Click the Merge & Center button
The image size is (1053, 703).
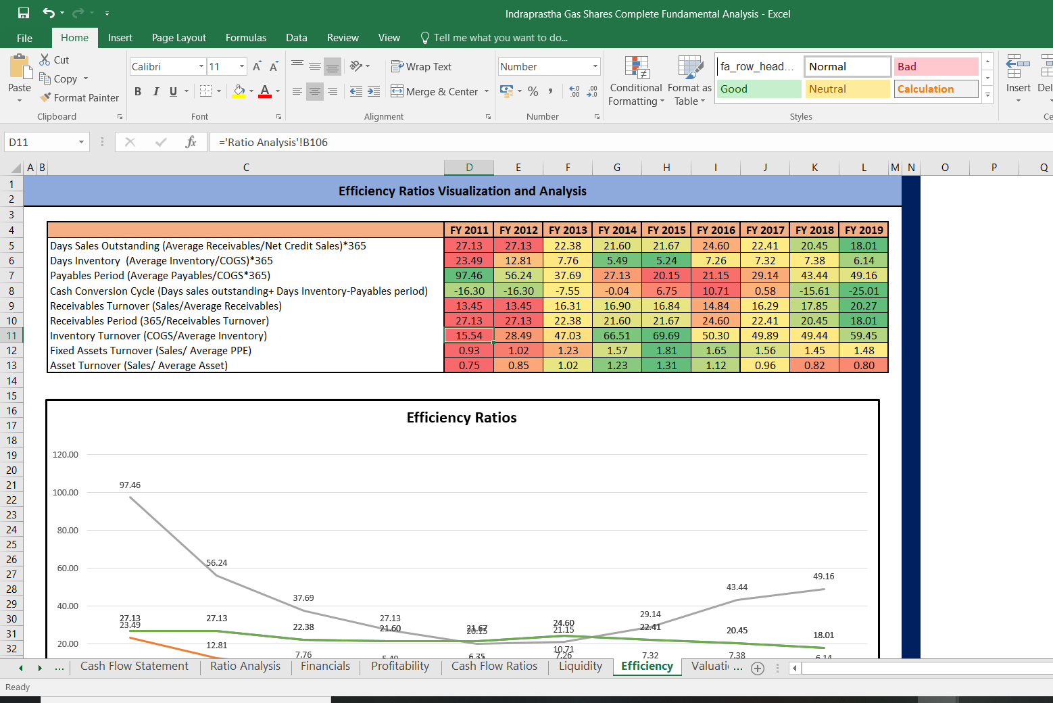point(435,91)
